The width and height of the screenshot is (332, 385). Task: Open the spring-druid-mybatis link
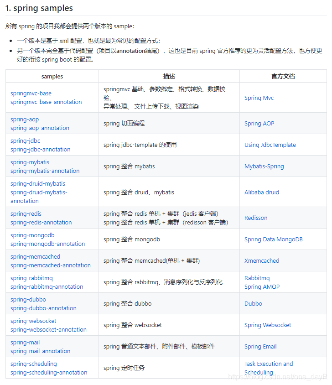(x=38, y=184)
